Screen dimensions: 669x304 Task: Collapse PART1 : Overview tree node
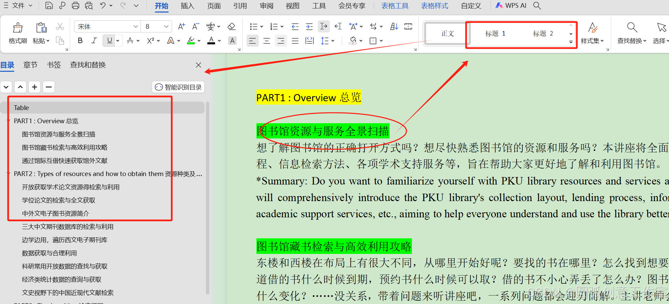point(8,121)
